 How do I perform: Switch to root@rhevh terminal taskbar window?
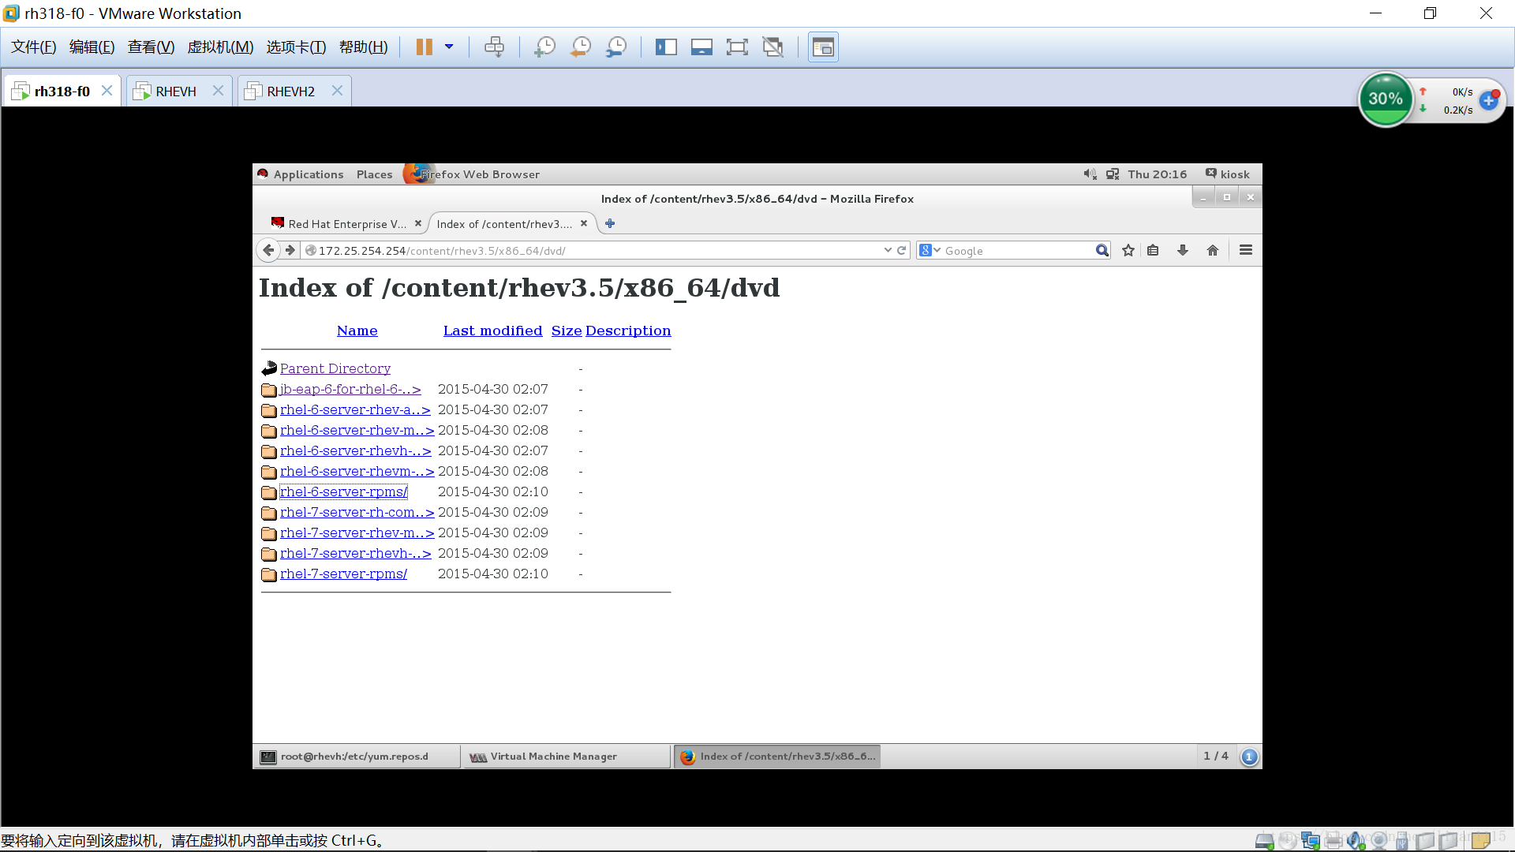(x=357, y=757)
